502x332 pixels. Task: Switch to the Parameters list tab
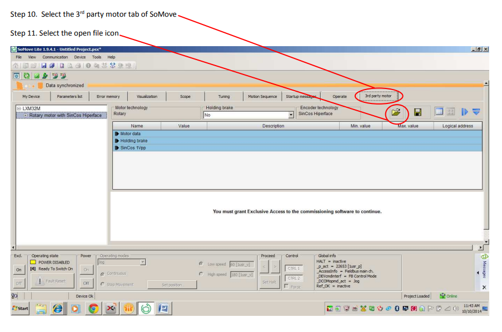click(69, 96)
